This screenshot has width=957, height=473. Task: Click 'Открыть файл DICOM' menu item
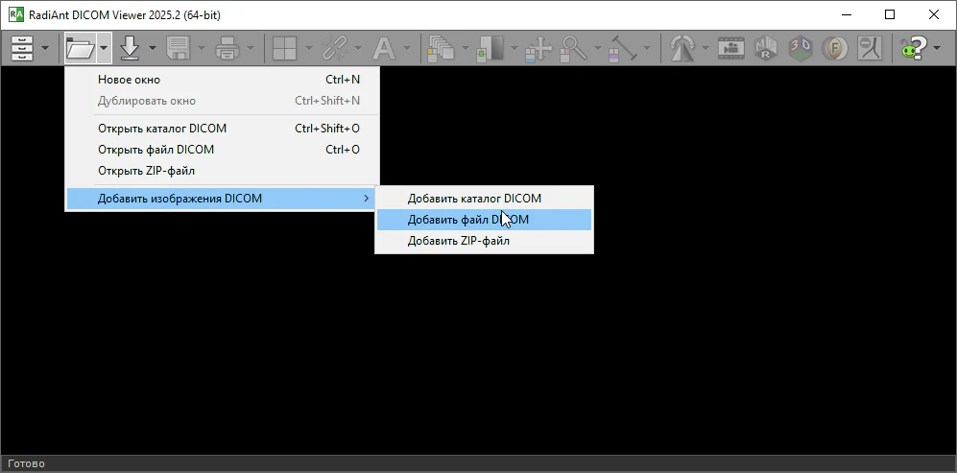pos(156,150)
